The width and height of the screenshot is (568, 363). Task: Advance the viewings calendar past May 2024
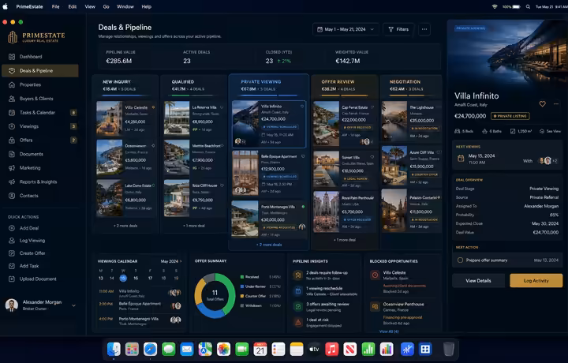tap(181, 261)
